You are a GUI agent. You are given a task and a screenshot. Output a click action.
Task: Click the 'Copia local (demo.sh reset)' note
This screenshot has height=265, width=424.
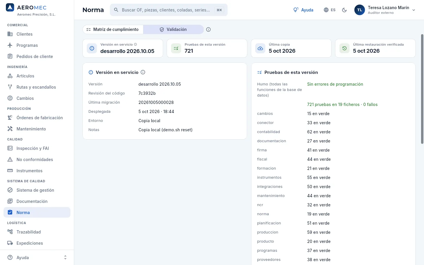(165, 130)
